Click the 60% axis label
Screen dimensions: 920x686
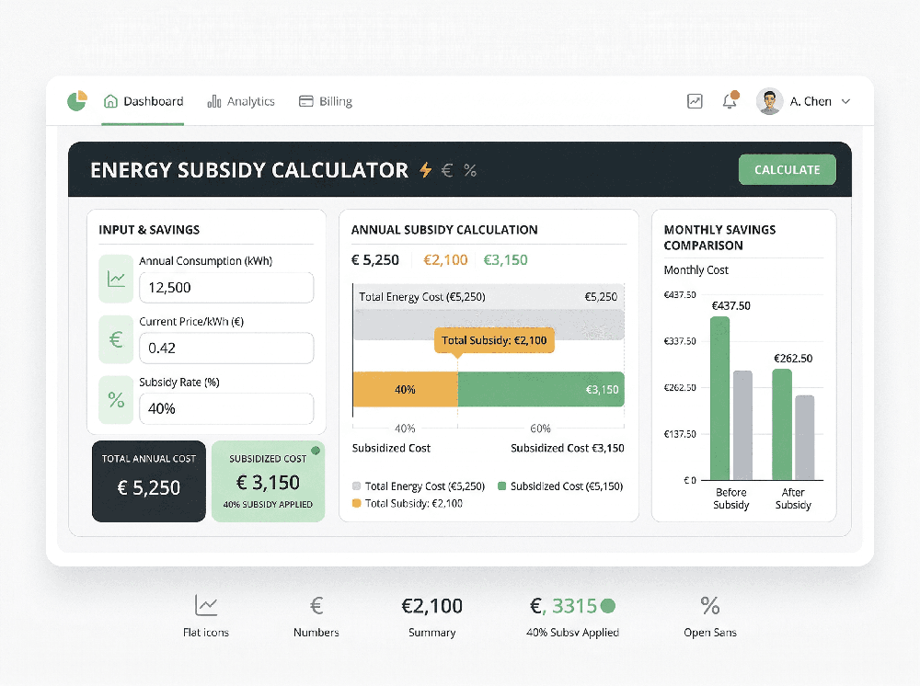tap(540, 429)
